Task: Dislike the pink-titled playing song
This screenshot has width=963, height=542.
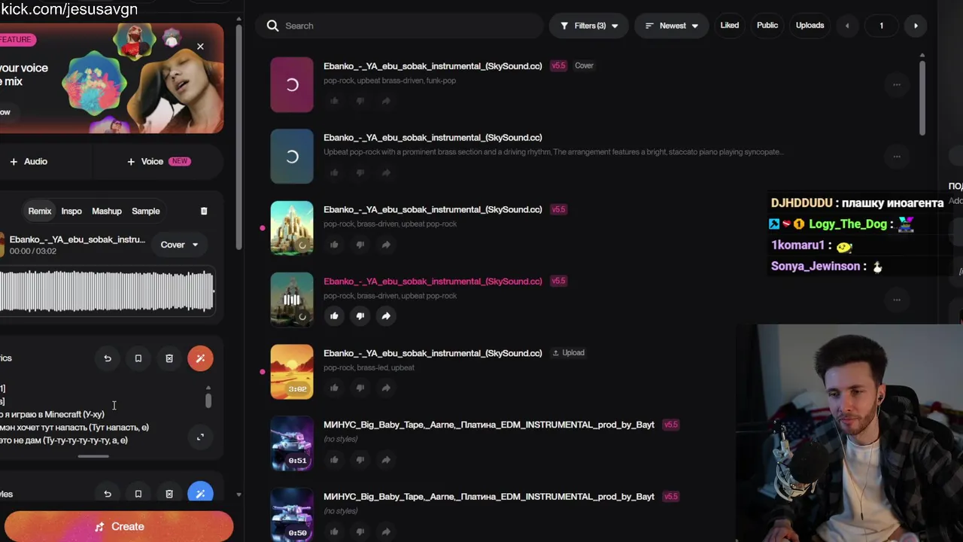Action: [360, 316]
